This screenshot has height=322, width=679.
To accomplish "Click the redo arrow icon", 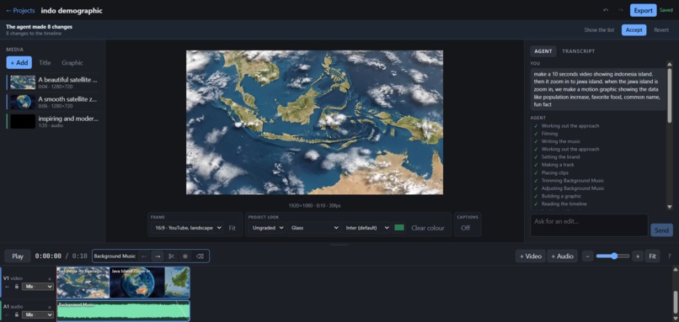I will click(x=621, y=10).
